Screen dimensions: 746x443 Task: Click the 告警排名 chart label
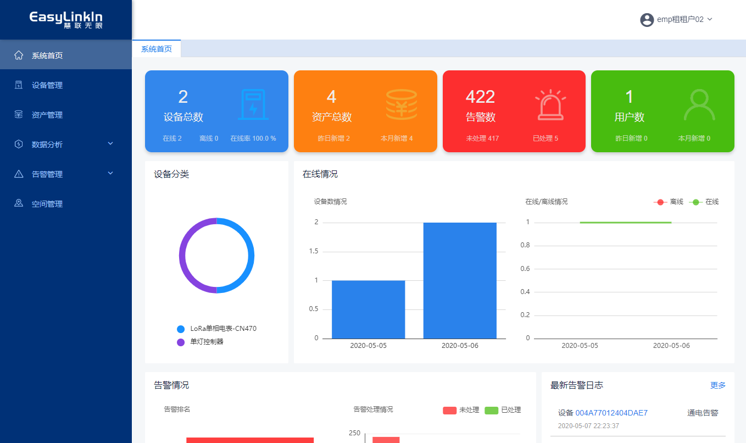coord(177,409)
